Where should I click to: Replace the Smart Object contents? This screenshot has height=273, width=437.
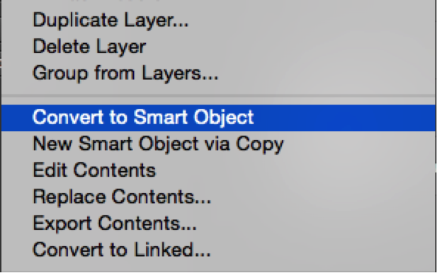(218, 197)
